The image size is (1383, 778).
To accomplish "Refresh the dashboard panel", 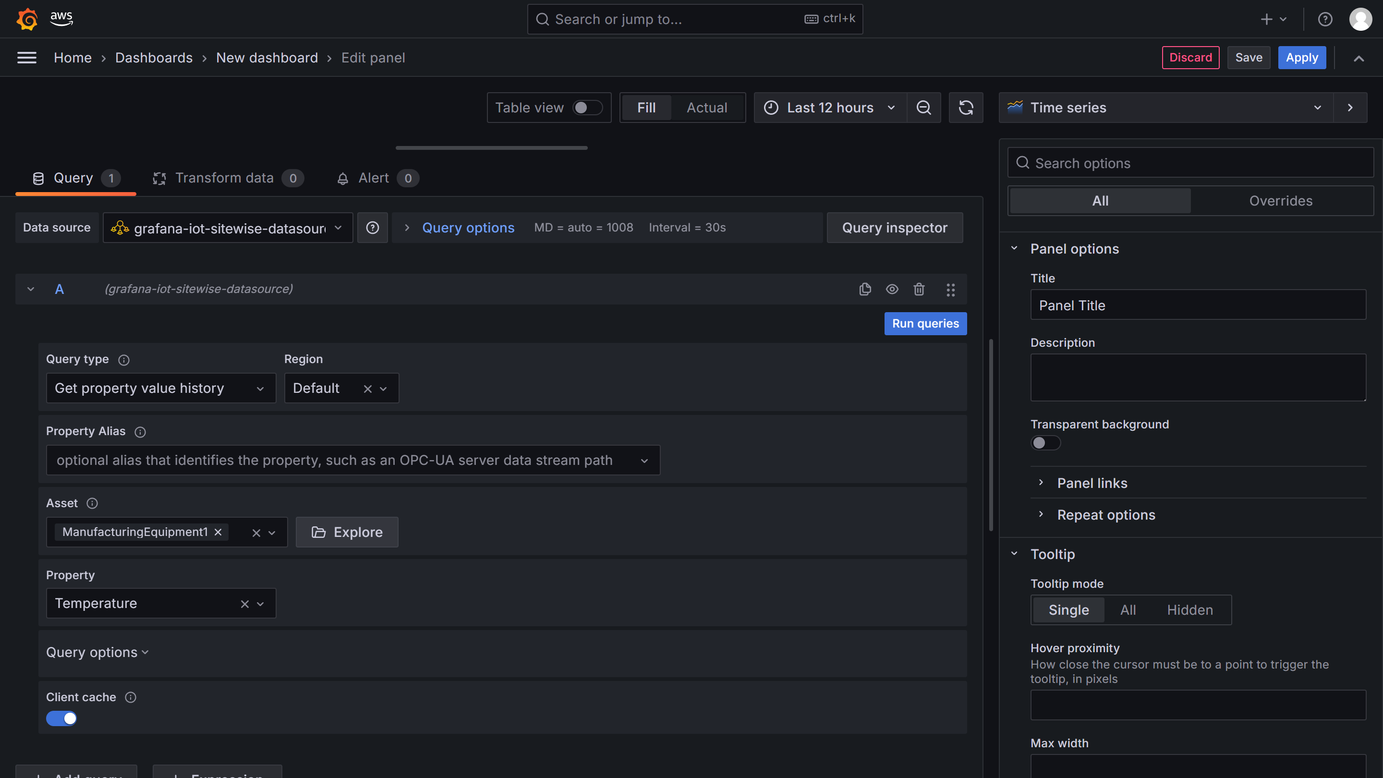I will pyautogui.click(x=966, y=108).
